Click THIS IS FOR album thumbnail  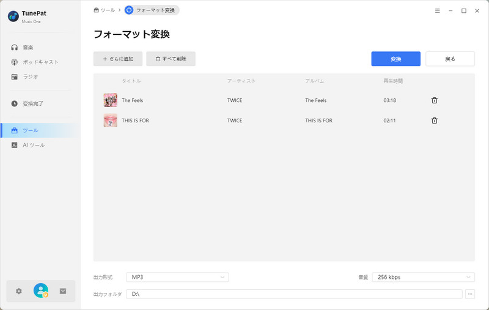(x=111, y=120)
